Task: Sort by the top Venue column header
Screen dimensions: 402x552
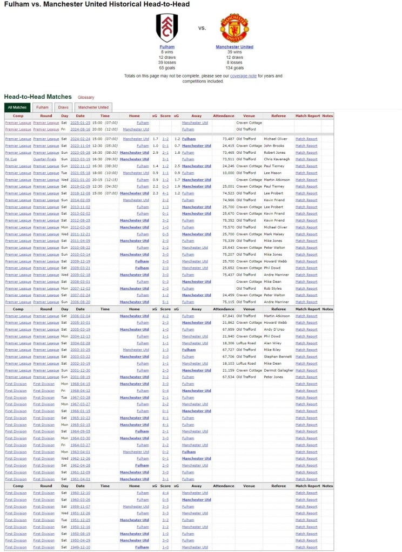Action: (249, 115)
